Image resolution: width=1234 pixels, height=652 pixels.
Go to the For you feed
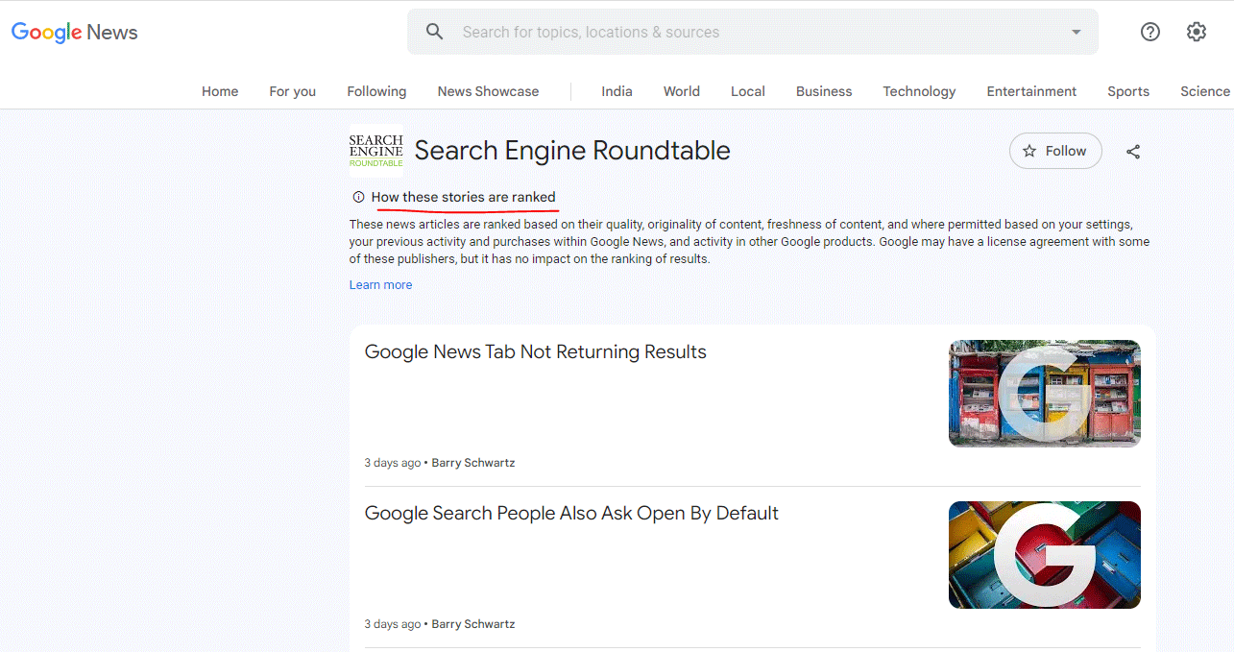(292, 91)
